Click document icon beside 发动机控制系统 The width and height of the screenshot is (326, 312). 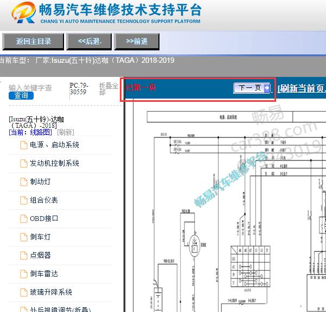click(24, 164)
